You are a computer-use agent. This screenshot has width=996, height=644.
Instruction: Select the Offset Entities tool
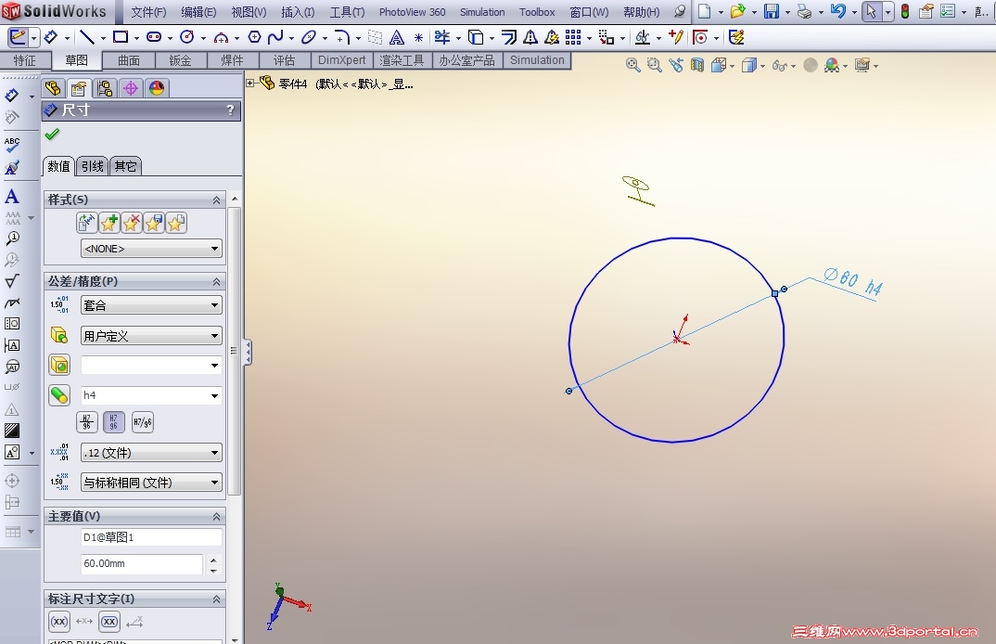coord(509,37)
